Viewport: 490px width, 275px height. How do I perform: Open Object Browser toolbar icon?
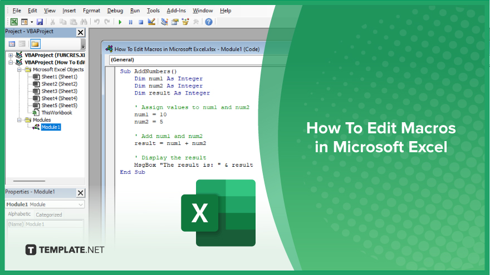point(185,22)
